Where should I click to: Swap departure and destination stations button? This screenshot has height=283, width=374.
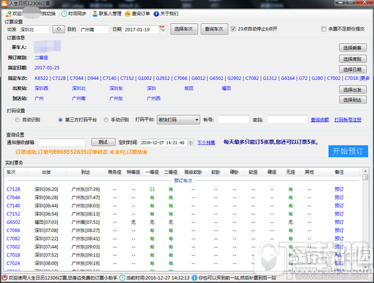point(58,29)
